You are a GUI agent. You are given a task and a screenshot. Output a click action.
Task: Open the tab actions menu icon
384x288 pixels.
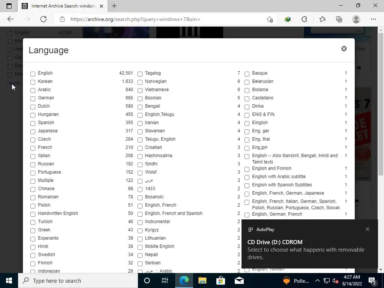coord(9,6)
